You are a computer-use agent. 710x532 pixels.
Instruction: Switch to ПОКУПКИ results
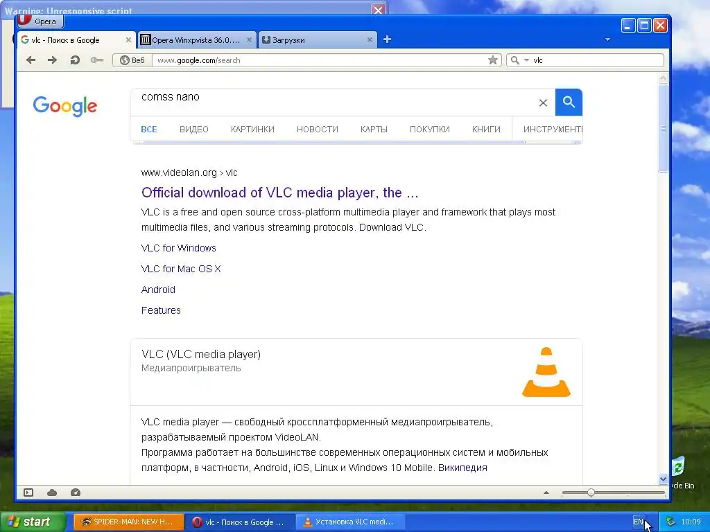pos(430,130)
